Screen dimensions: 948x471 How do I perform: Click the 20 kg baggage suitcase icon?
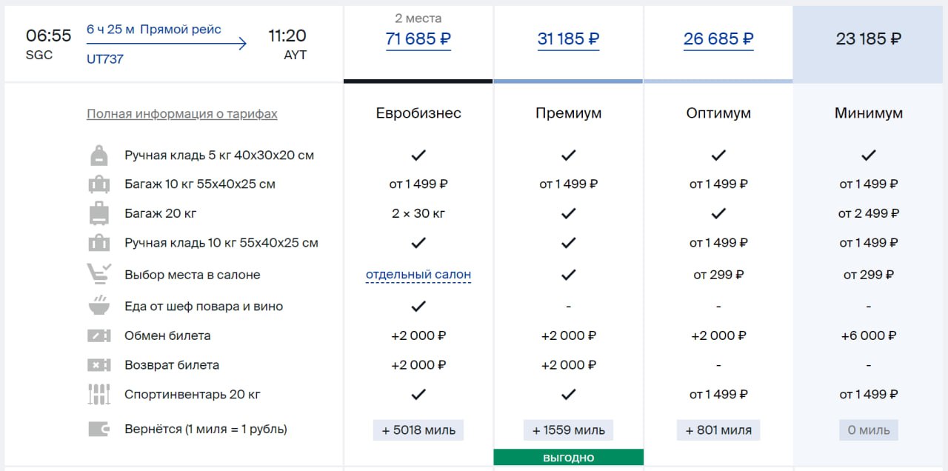(x=99, y=213)
